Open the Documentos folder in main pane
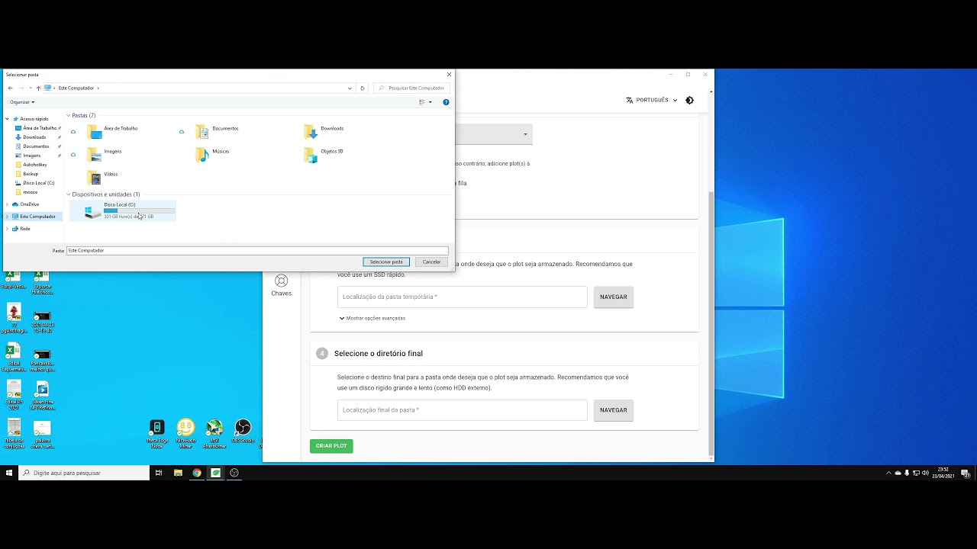Image resolution: width=977 pixels, height=549 pixels. (x=218, y=132)
